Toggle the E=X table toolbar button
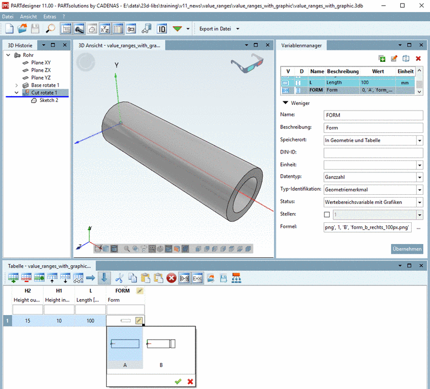 [197, 278]
